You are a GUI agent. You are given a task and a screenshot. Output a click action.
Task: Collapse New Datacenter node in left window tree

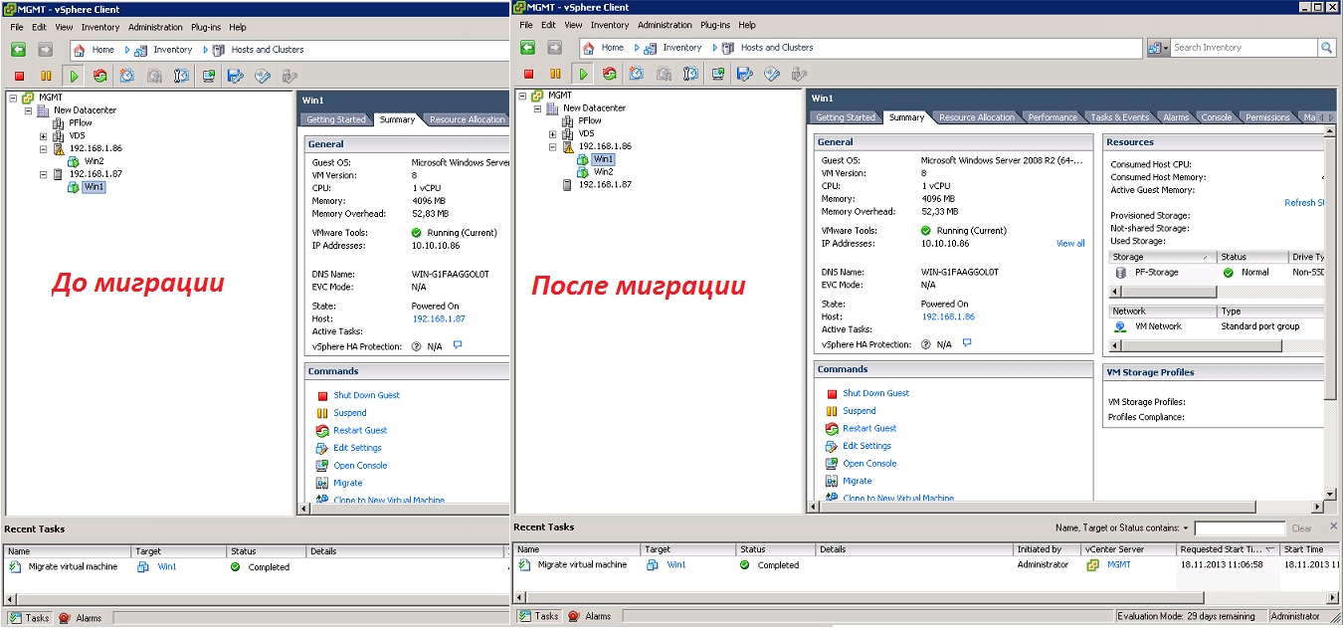click(x=28, y=110)
